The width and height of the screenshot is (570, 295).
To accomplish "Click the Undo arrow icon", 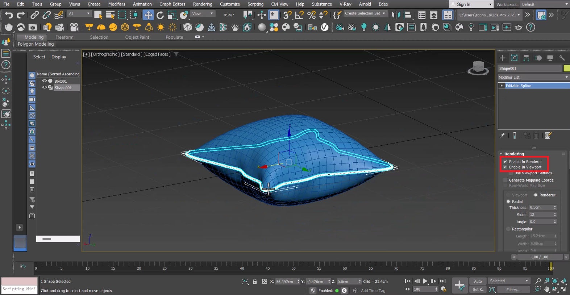I will pyautogui.click(x=9, y=15).
